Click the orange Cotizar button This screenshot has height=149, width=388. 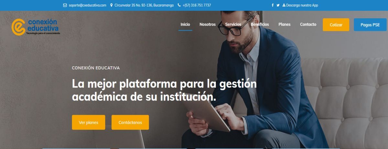pos(336,25)
